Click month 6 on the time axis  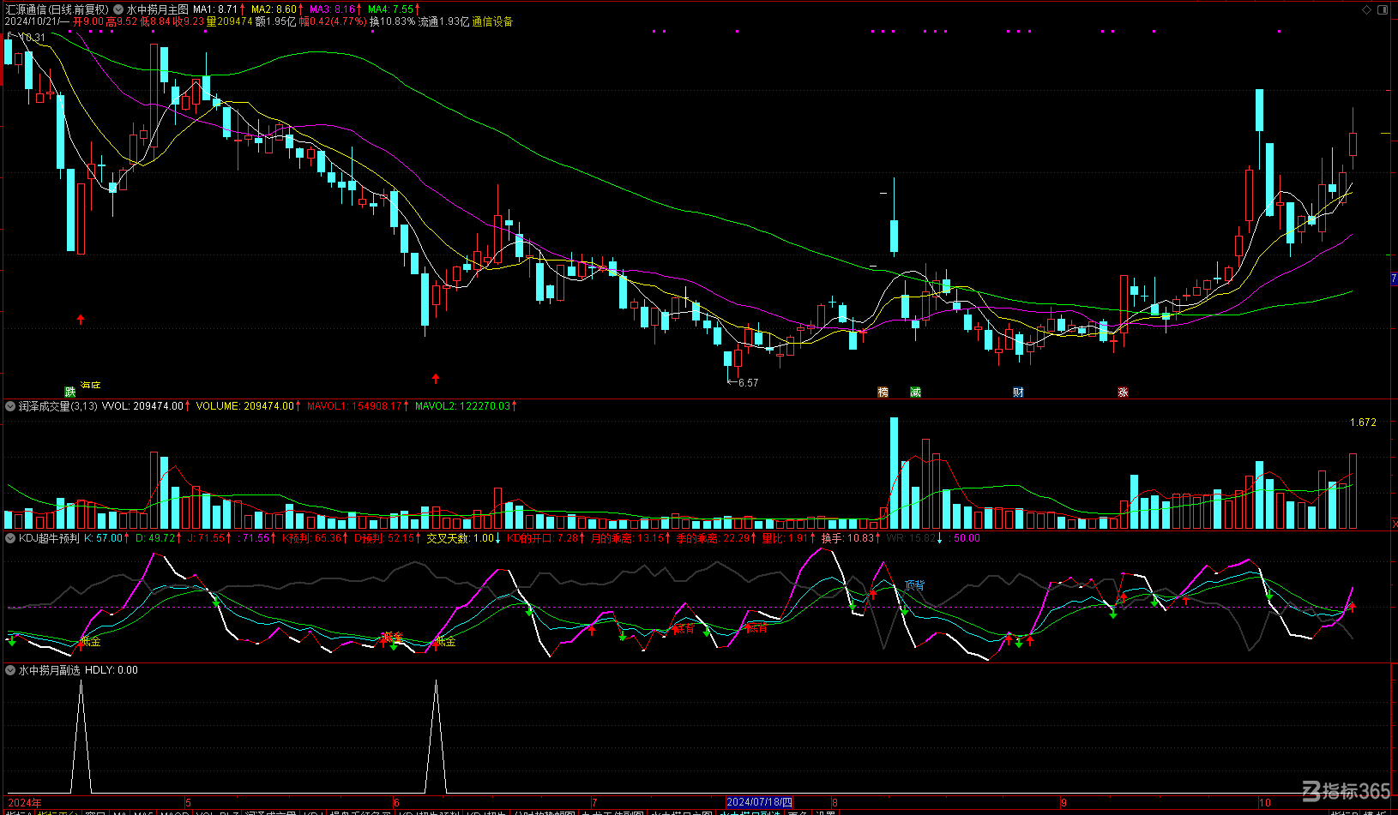pos(396,803)
